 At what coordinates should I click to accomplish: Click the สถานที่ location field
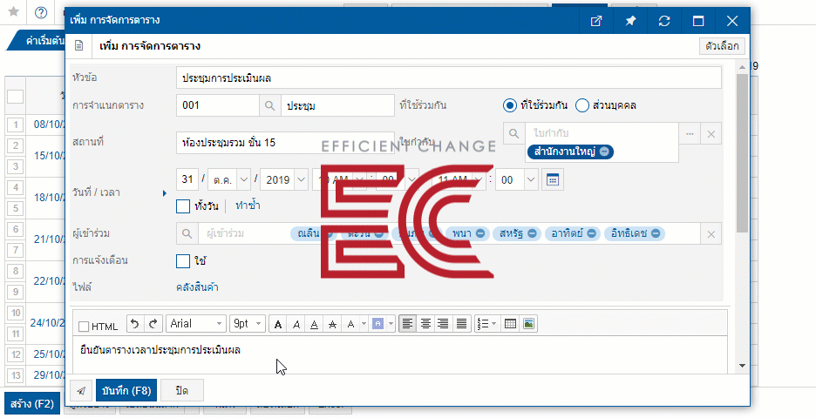pyautogui.click(x=285, y=143)
